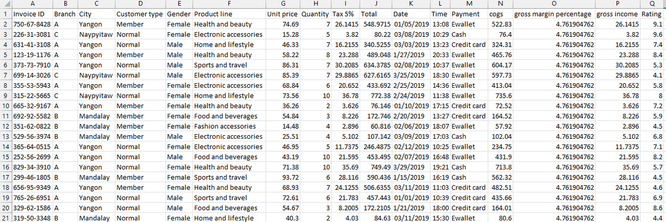Screen dimensions: 666x222
Task: Click the 'Customer type' header cell
Action: [x=139, y=14]
